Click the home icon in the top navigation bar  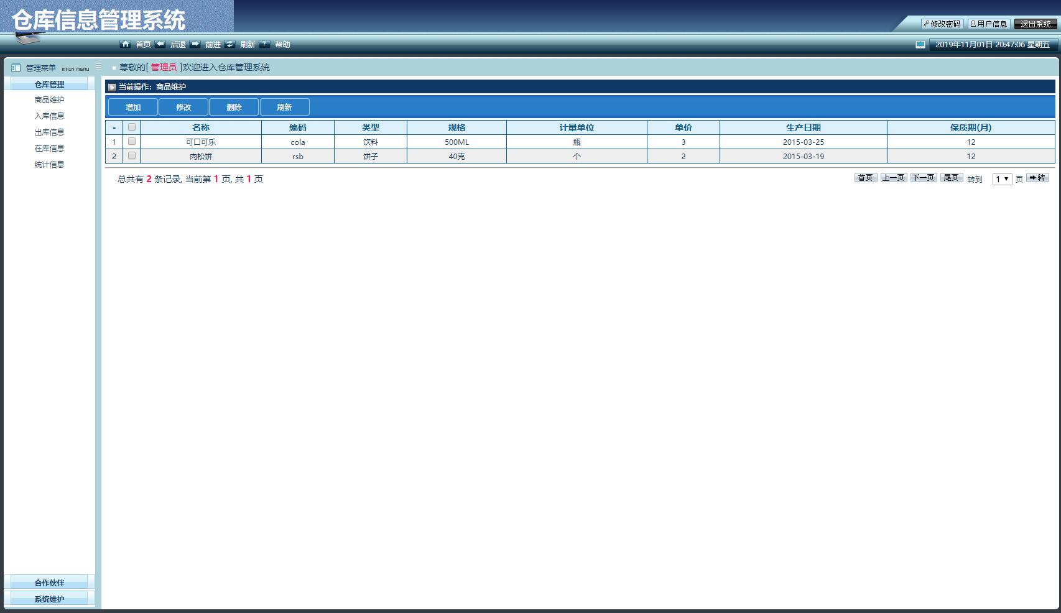(x=126, y=44)
